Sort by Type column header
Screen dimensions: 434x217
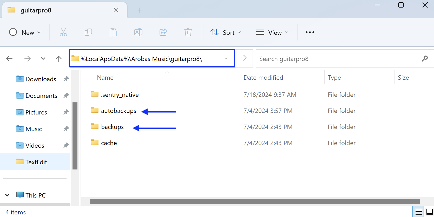pyautogui.click(x=334, y=78)
